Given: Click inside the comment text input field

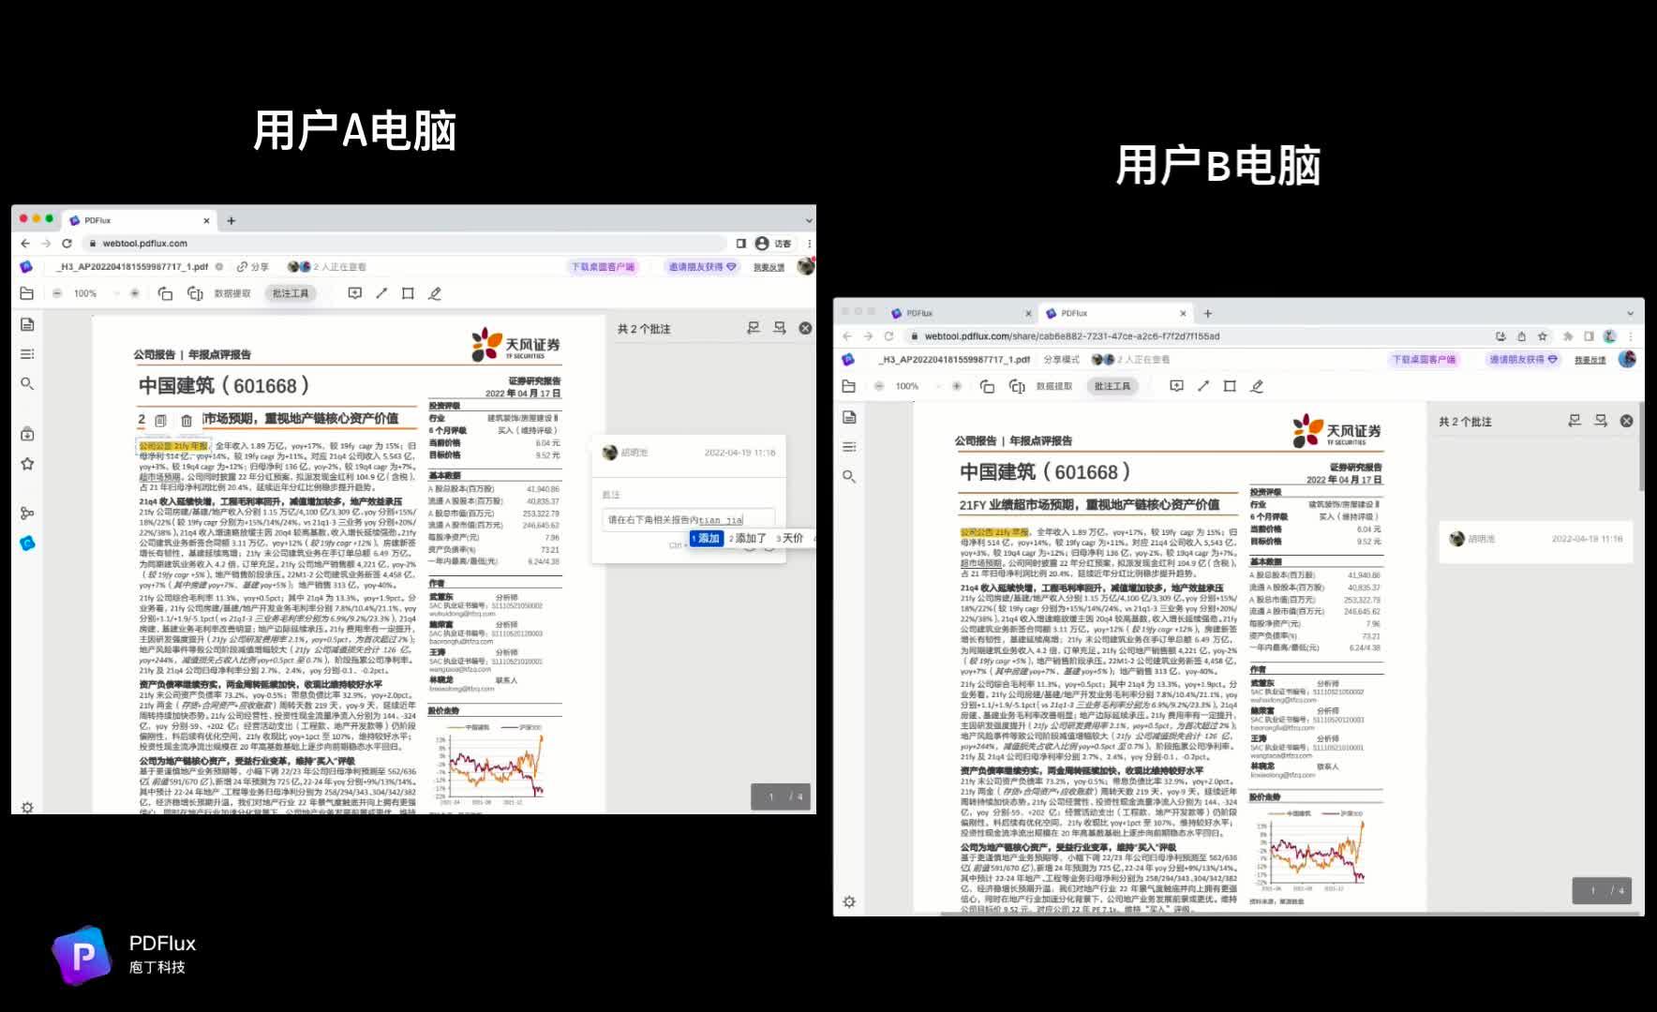Looking at the screenshot, I should pos(687,519).
